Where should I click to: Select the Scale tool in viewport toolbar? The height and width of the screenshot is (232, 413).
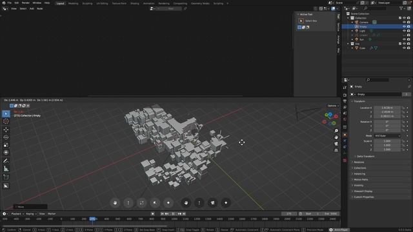point(6,145)
